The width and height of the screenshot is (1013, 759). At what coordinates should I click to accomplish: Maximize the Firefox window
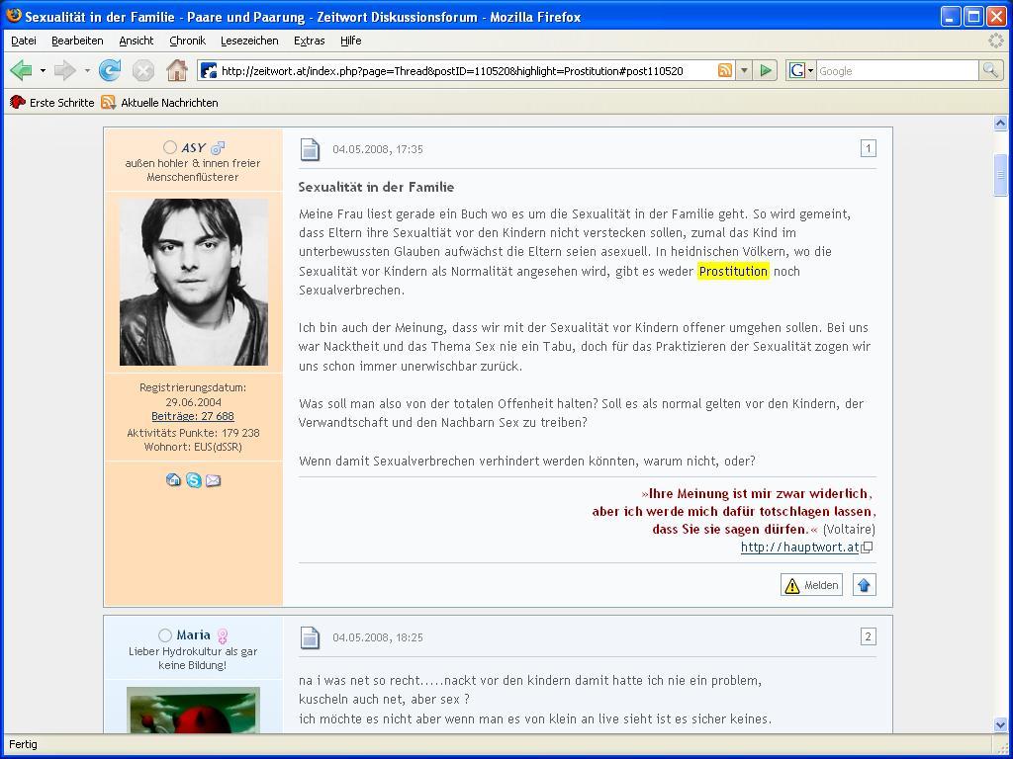pyautogui.click(x=973, y=16)
